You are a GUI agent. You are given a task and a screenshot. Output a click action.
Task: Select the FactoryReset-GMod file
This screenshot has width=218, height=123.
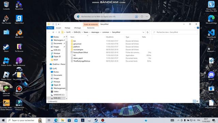(x=80, y=52)
